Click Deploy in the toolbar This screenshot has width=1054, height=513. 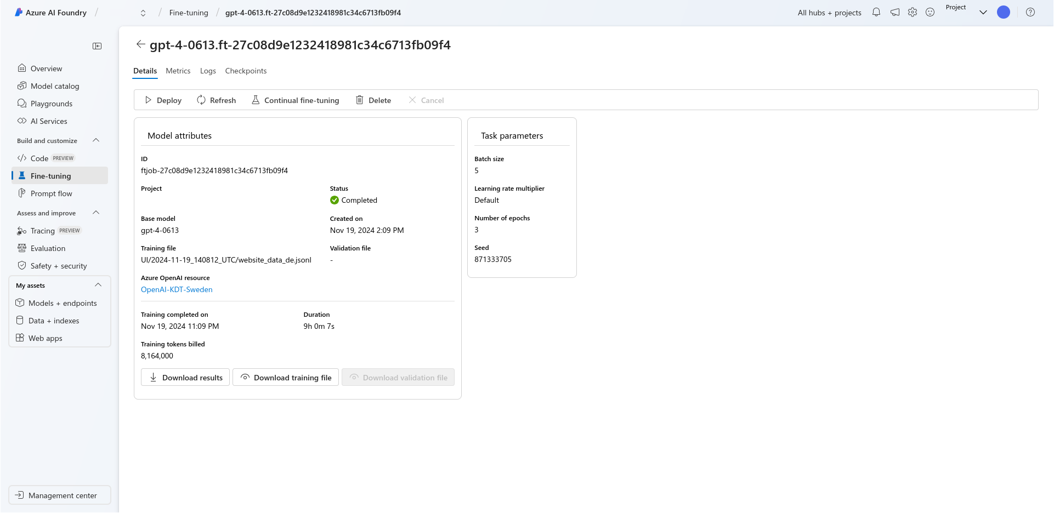163,100
